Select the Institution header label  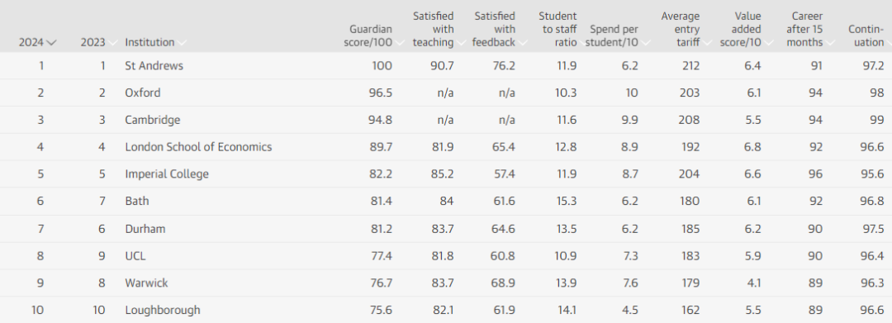[x=149, y=42]
